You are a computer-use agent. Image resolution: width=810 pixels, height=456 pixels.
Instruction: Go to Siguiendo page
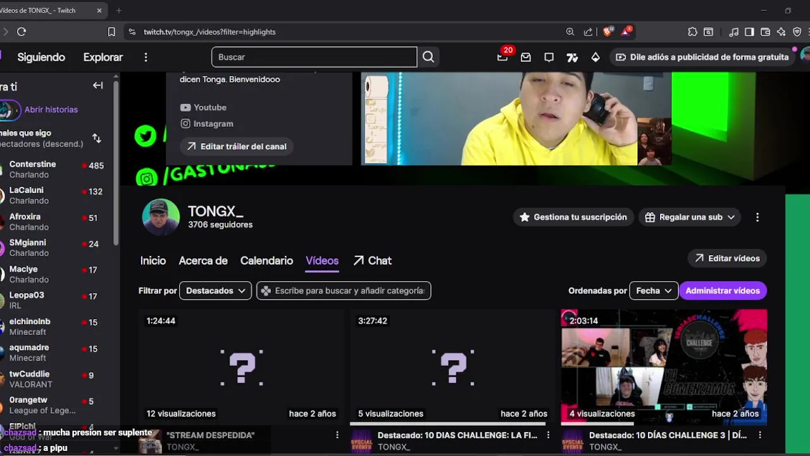pyautogui.click(x=41, y=57)
